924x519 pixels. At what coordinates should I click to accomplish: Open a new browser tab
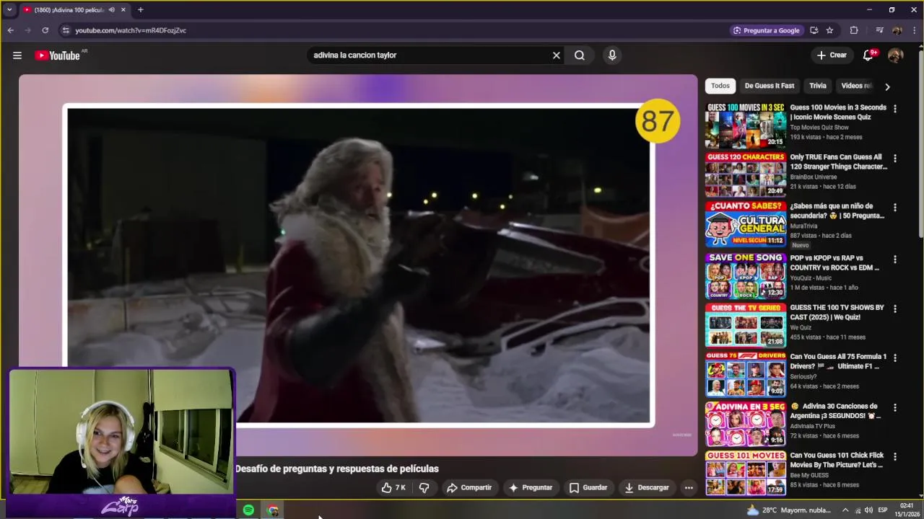click(x=140, y=10)
